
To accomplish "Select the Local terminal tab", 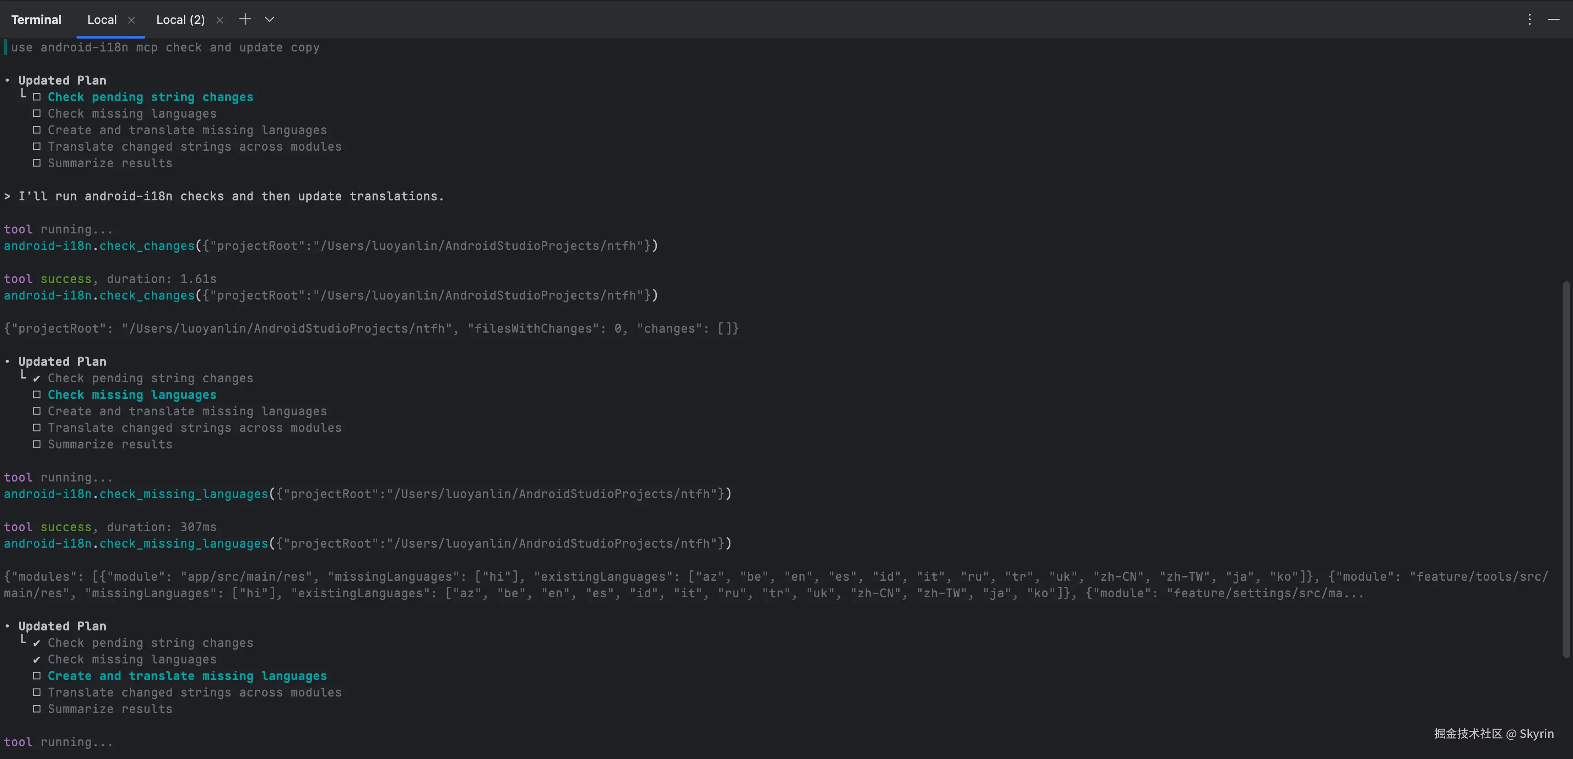I will 101,19.
